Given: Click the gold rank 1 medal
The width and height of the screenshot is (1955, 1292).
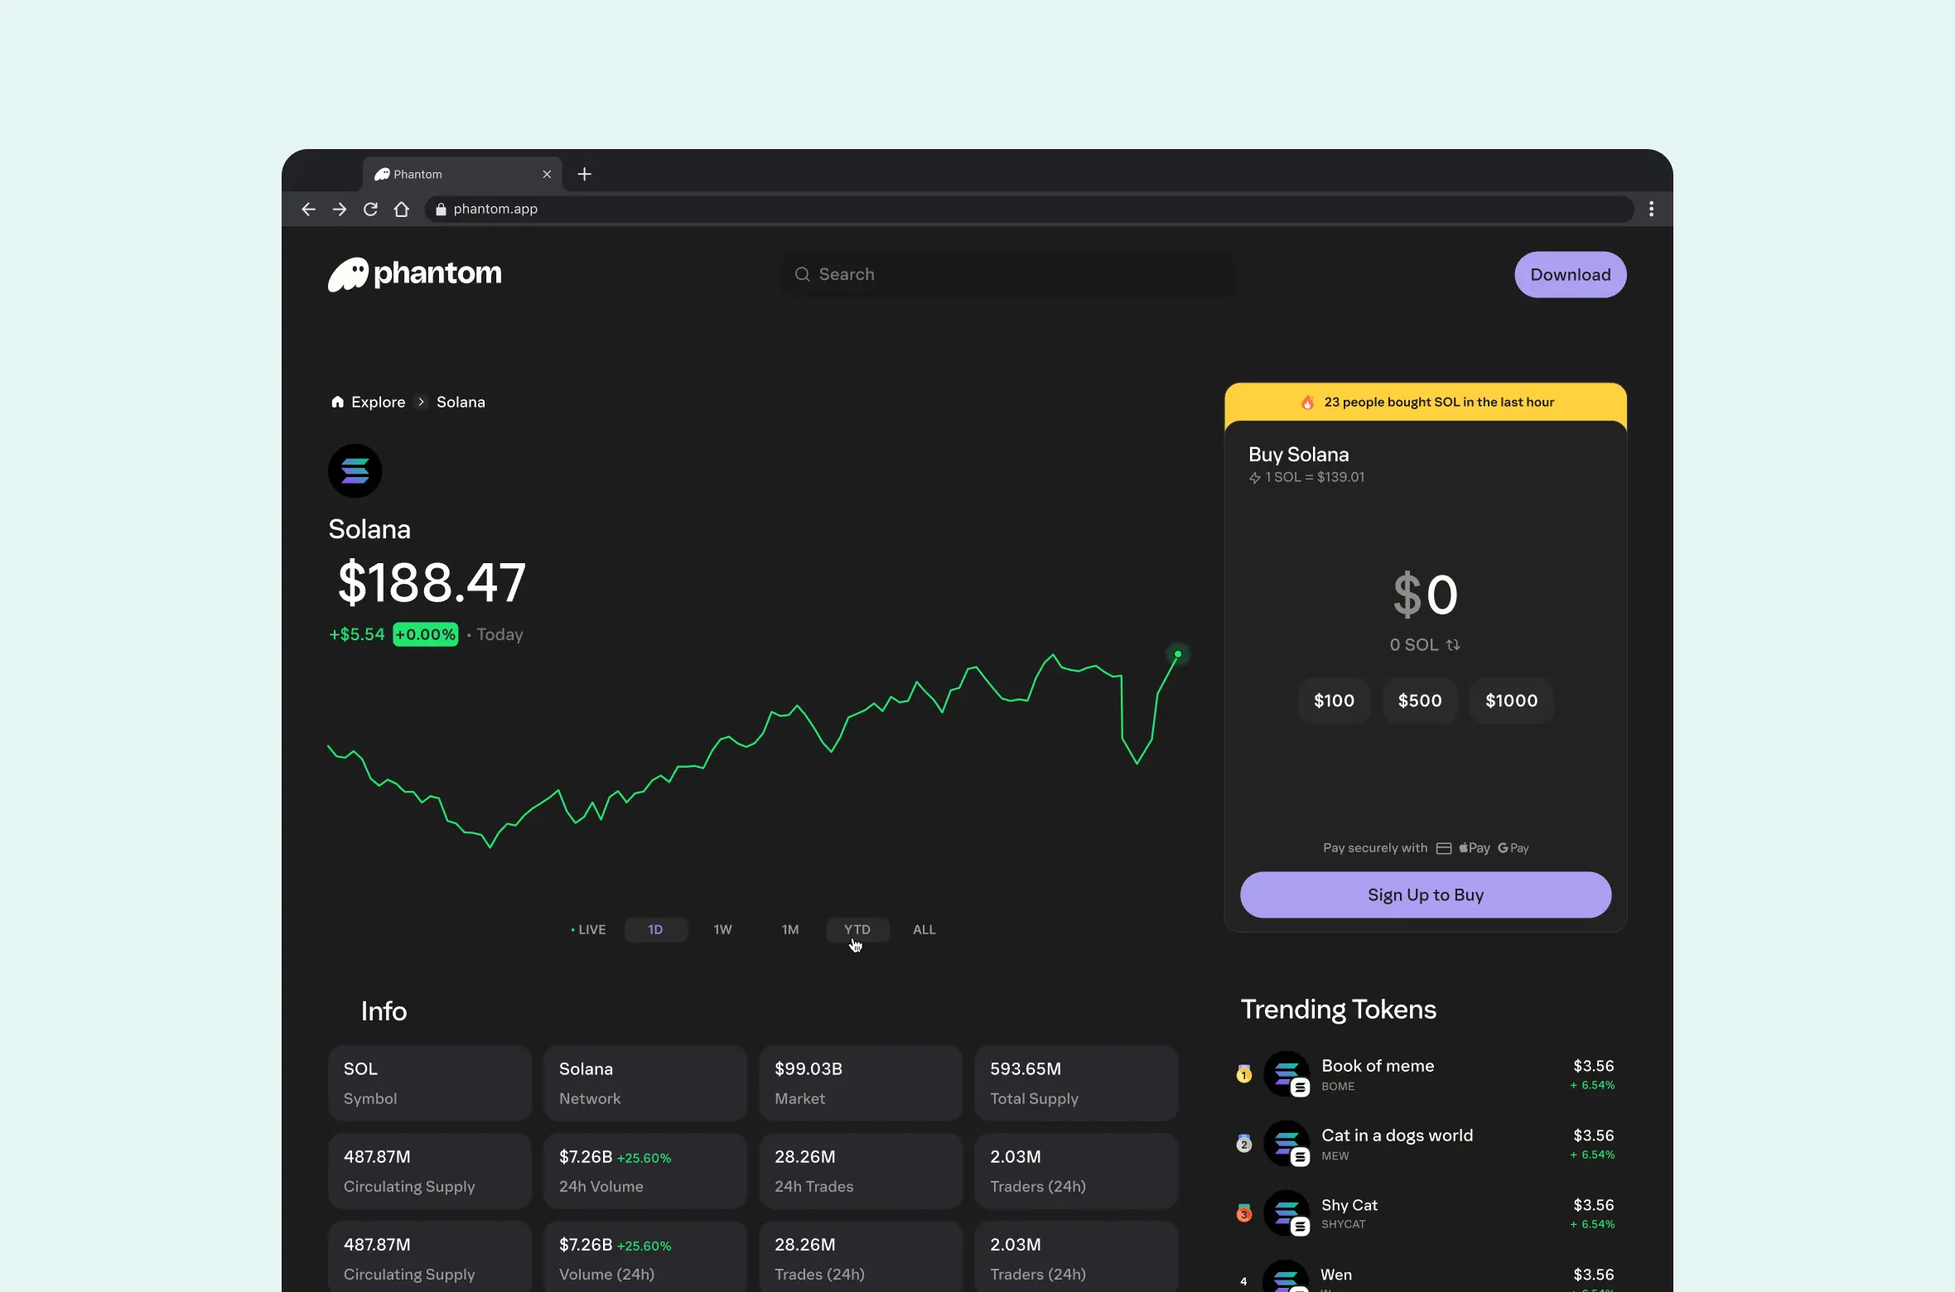Looking at the screenshot, I should click(x=1244, y=1074).
